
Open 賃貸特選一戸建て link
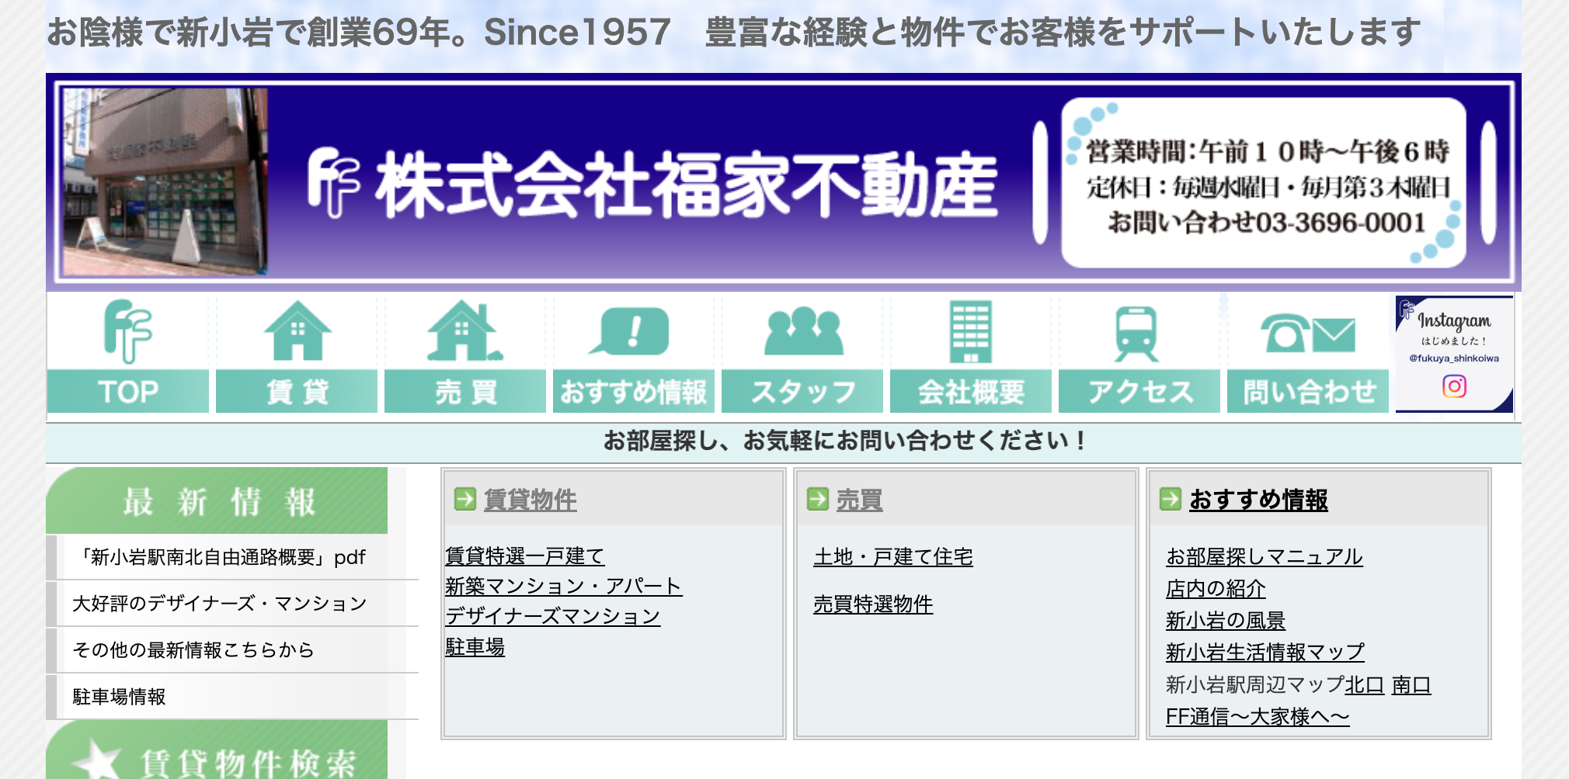pyautogui.click(x=524, y=556)
